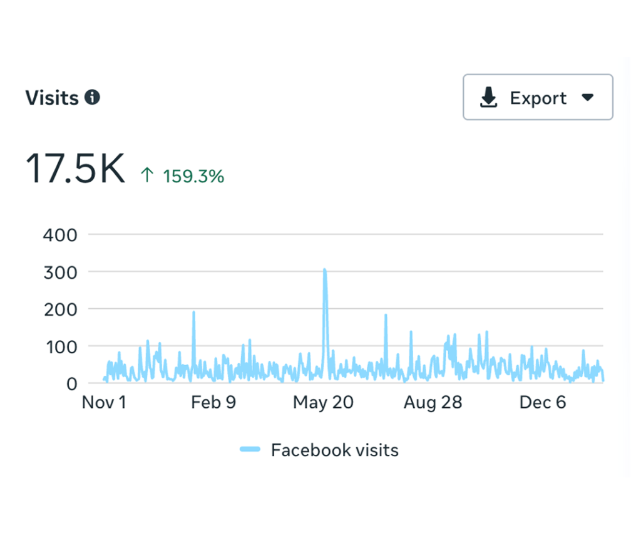Click the Dec 6 x-axis date label
Viewport: 641px width, 535px height.
pos(542,402)
